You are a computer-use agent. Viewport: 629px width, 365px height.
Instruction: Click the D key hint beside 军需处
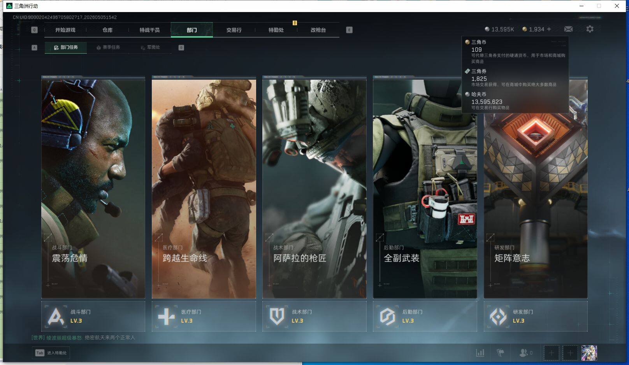pos(181,47)
